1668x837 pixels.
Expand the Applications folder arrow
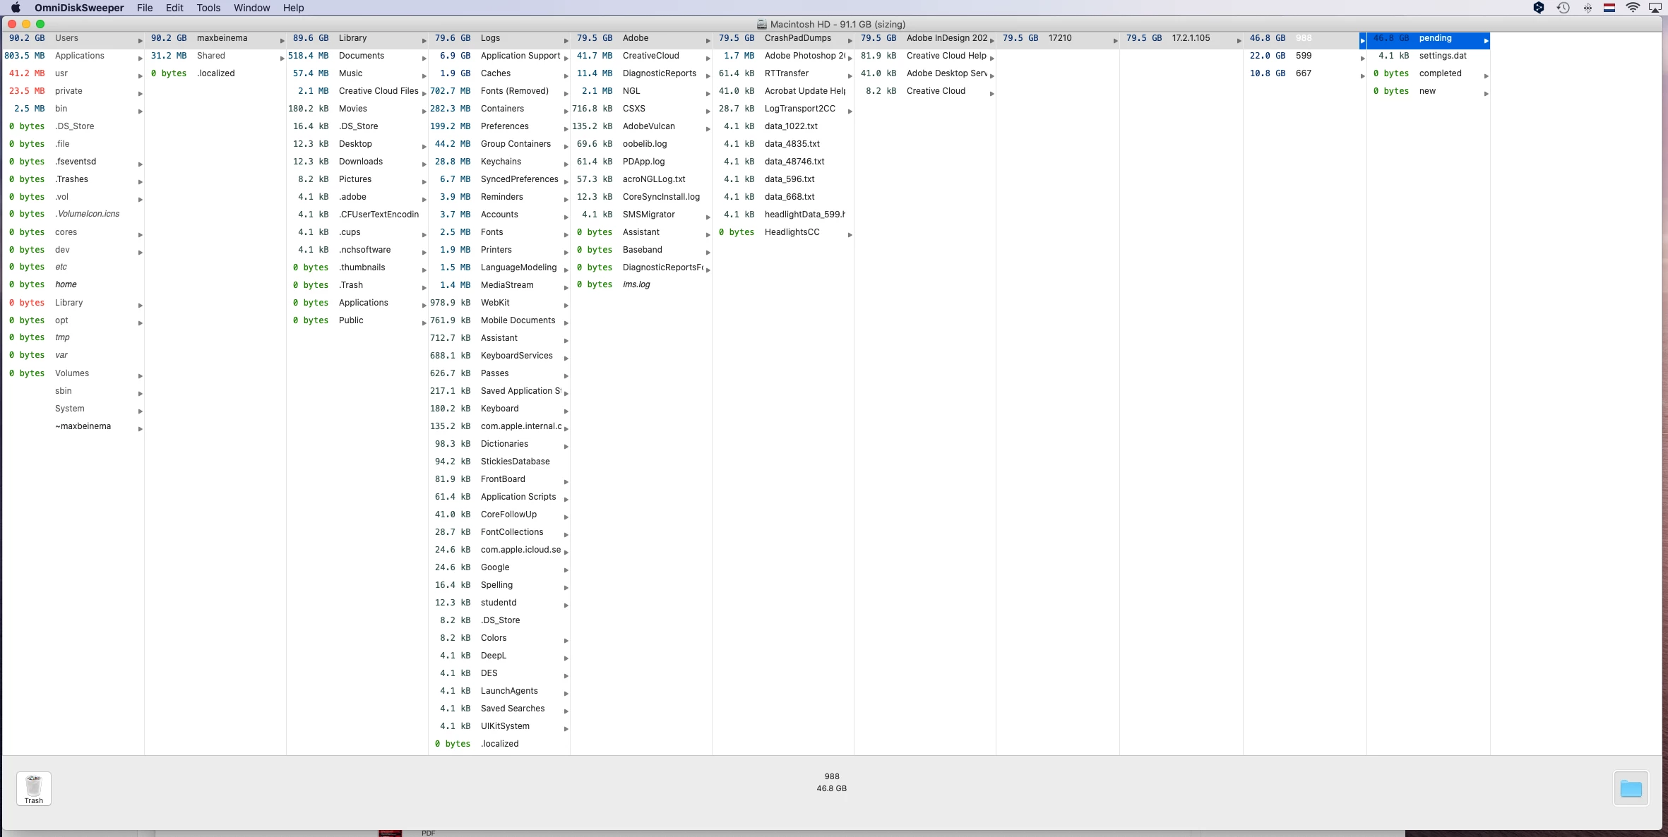click(140, 58)
